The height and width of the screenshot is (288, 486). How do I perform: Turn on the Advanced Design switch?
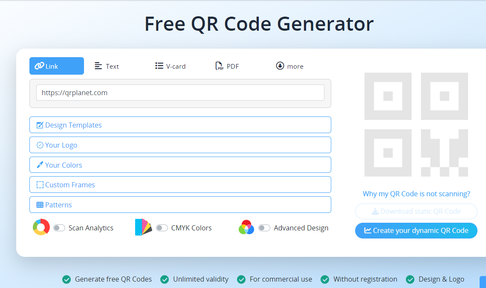[264, 228]
